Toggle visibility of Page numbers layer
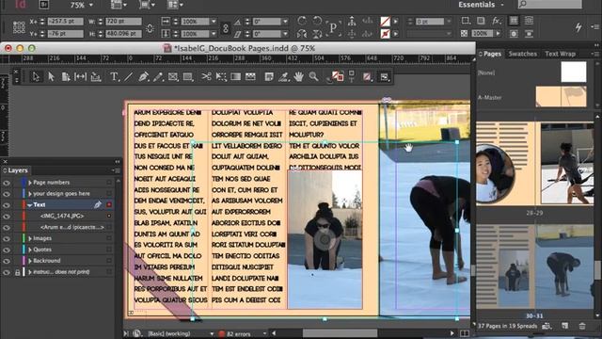Viewport: 602px width, 339px height. pos(7,183)
